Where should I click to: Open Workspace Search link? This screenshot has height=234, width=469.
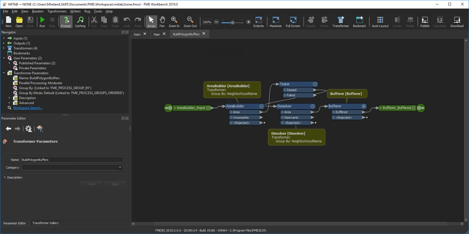(28, 108)
